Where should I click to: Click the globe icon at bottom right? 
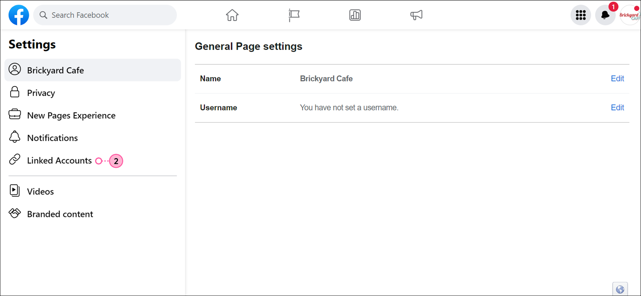coord(620,289)
